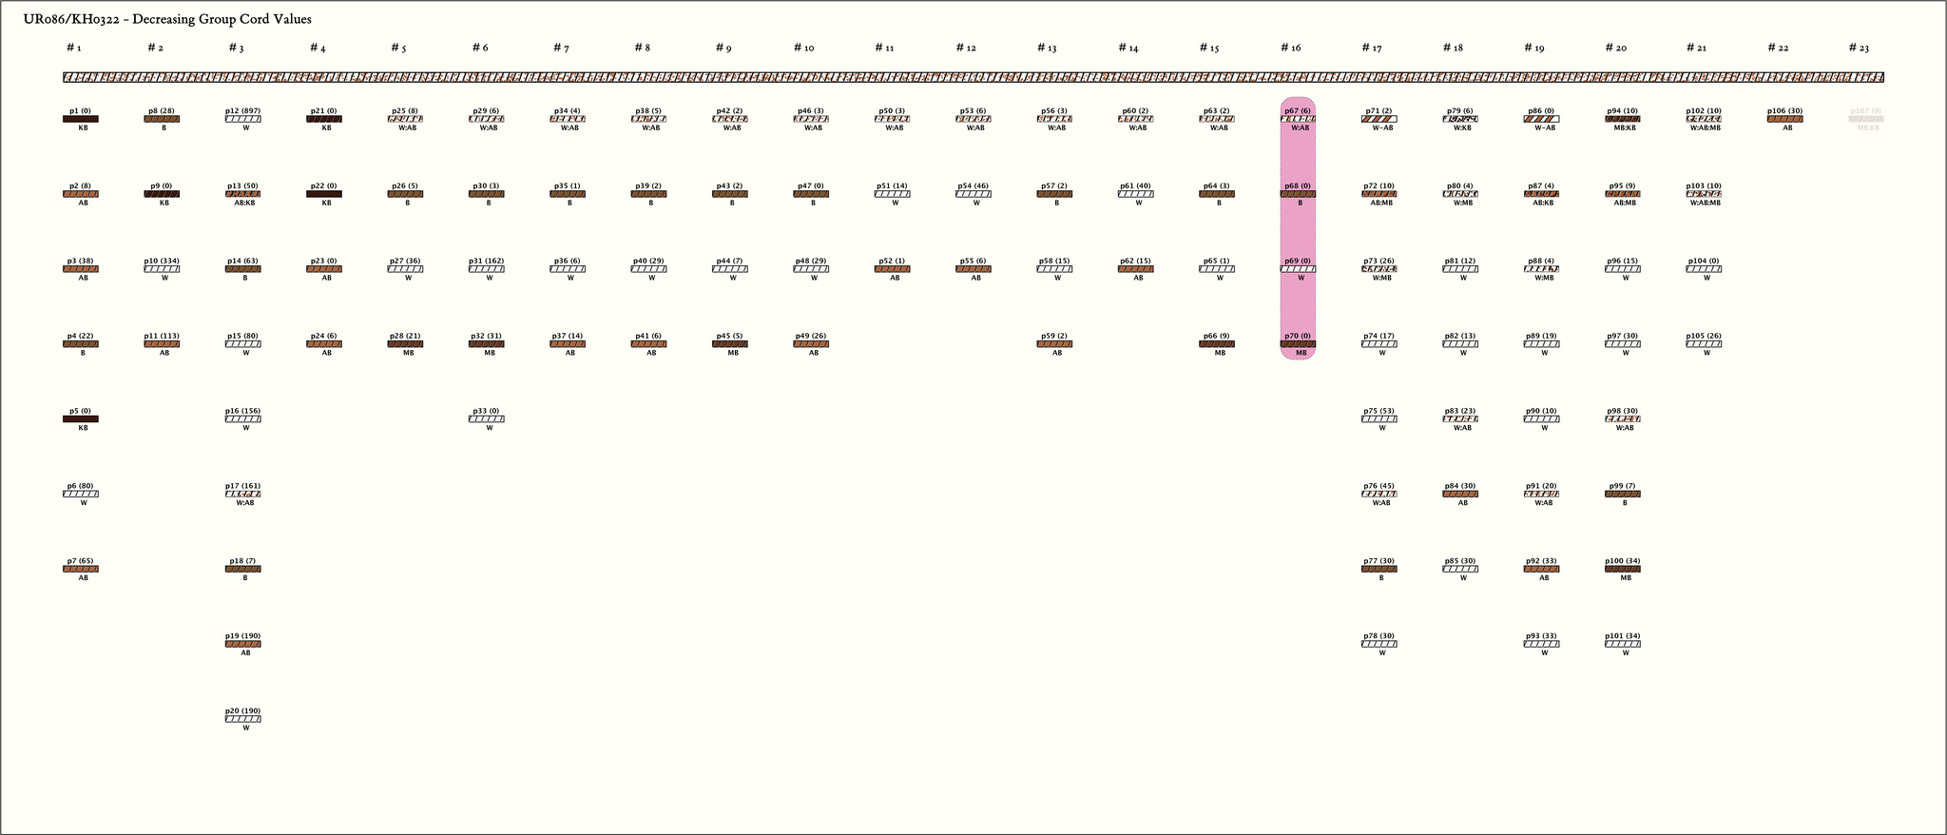
Task: Click the '# 23' group header
Action: [1859, 48]
